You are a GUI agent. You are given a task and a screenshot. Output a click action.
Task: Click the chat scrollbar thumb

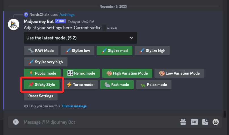pyautogui.click(x=225, y=114)
